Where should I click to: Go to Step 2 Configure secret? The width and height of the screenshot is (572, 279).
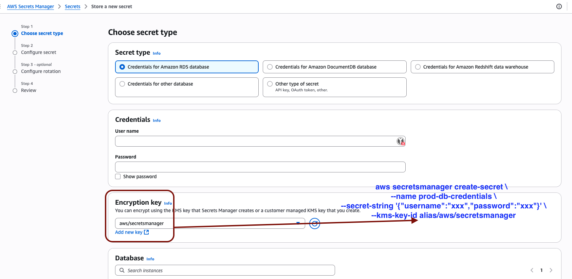39,52
